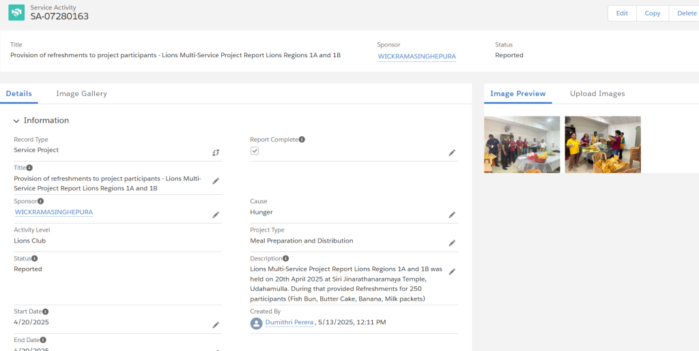Click Dumithri Perera's avatar icon
Viewport: 699px width, 351px height.
257,323
